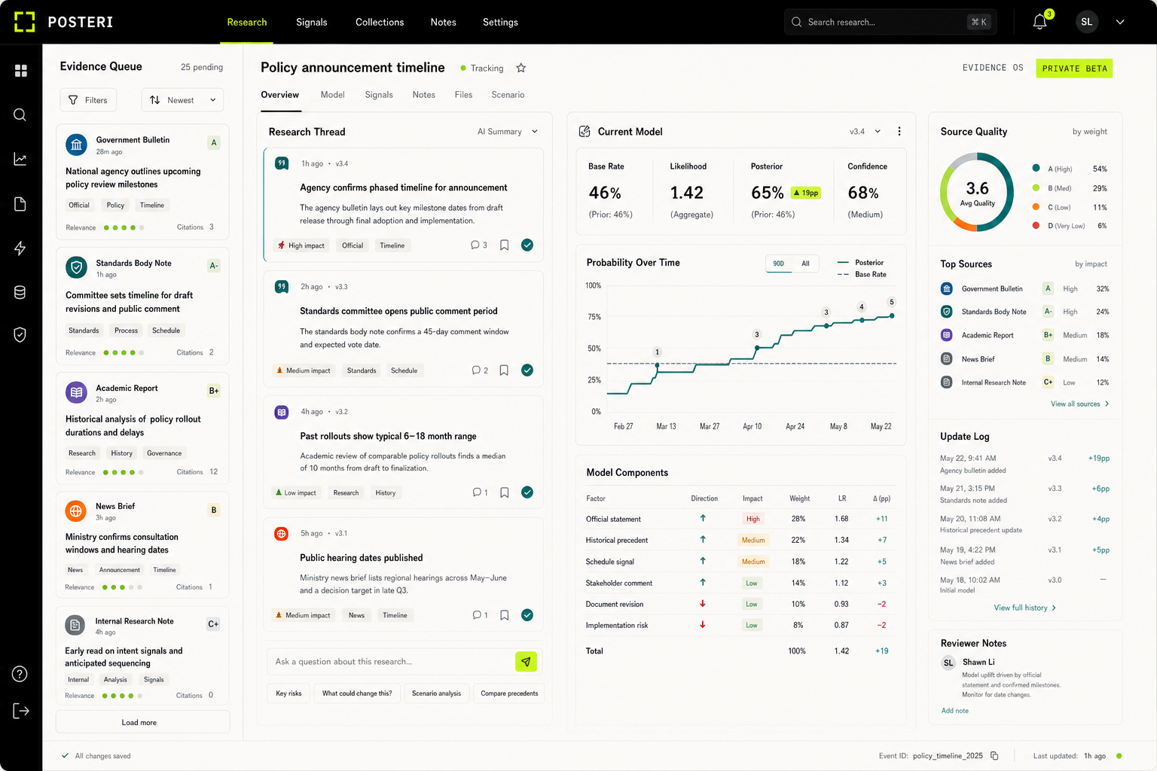Send the research question with arrow button
The height and width of the screenshot is (771, 1157).
pos(526,661)
